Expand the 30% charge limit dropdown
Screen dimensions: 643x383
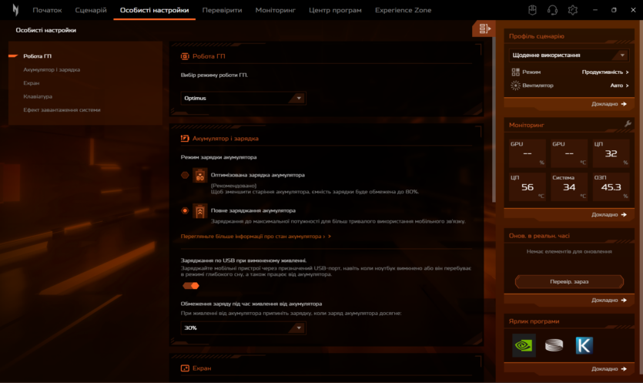coord(243,328)
